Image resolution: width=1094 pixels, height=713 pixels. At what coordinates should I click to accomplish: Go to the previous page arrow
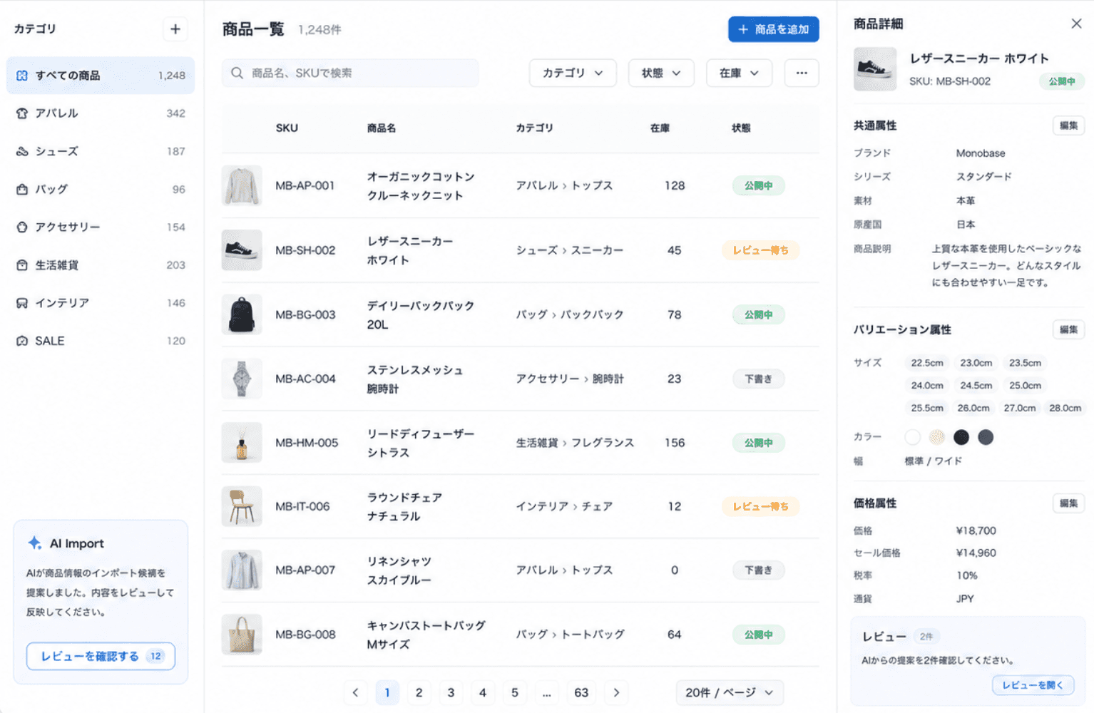[355, 692]
